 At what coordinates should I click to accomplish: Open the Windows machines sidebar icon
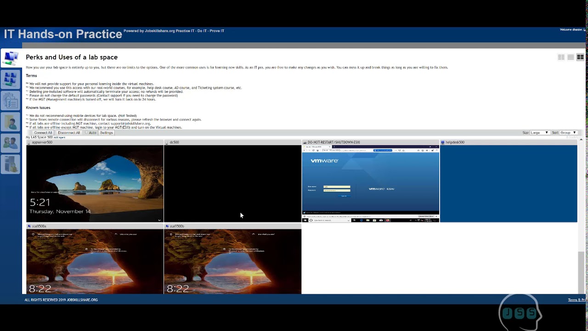click(10, 80)
